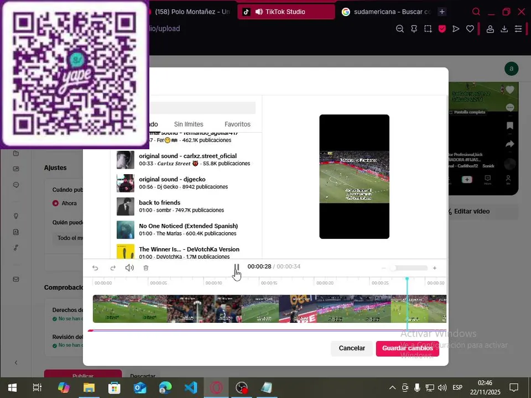This screenshot has height=398, width=531.
Task: Click the volume speaker icon above the timeline
Action: [129, 268]
